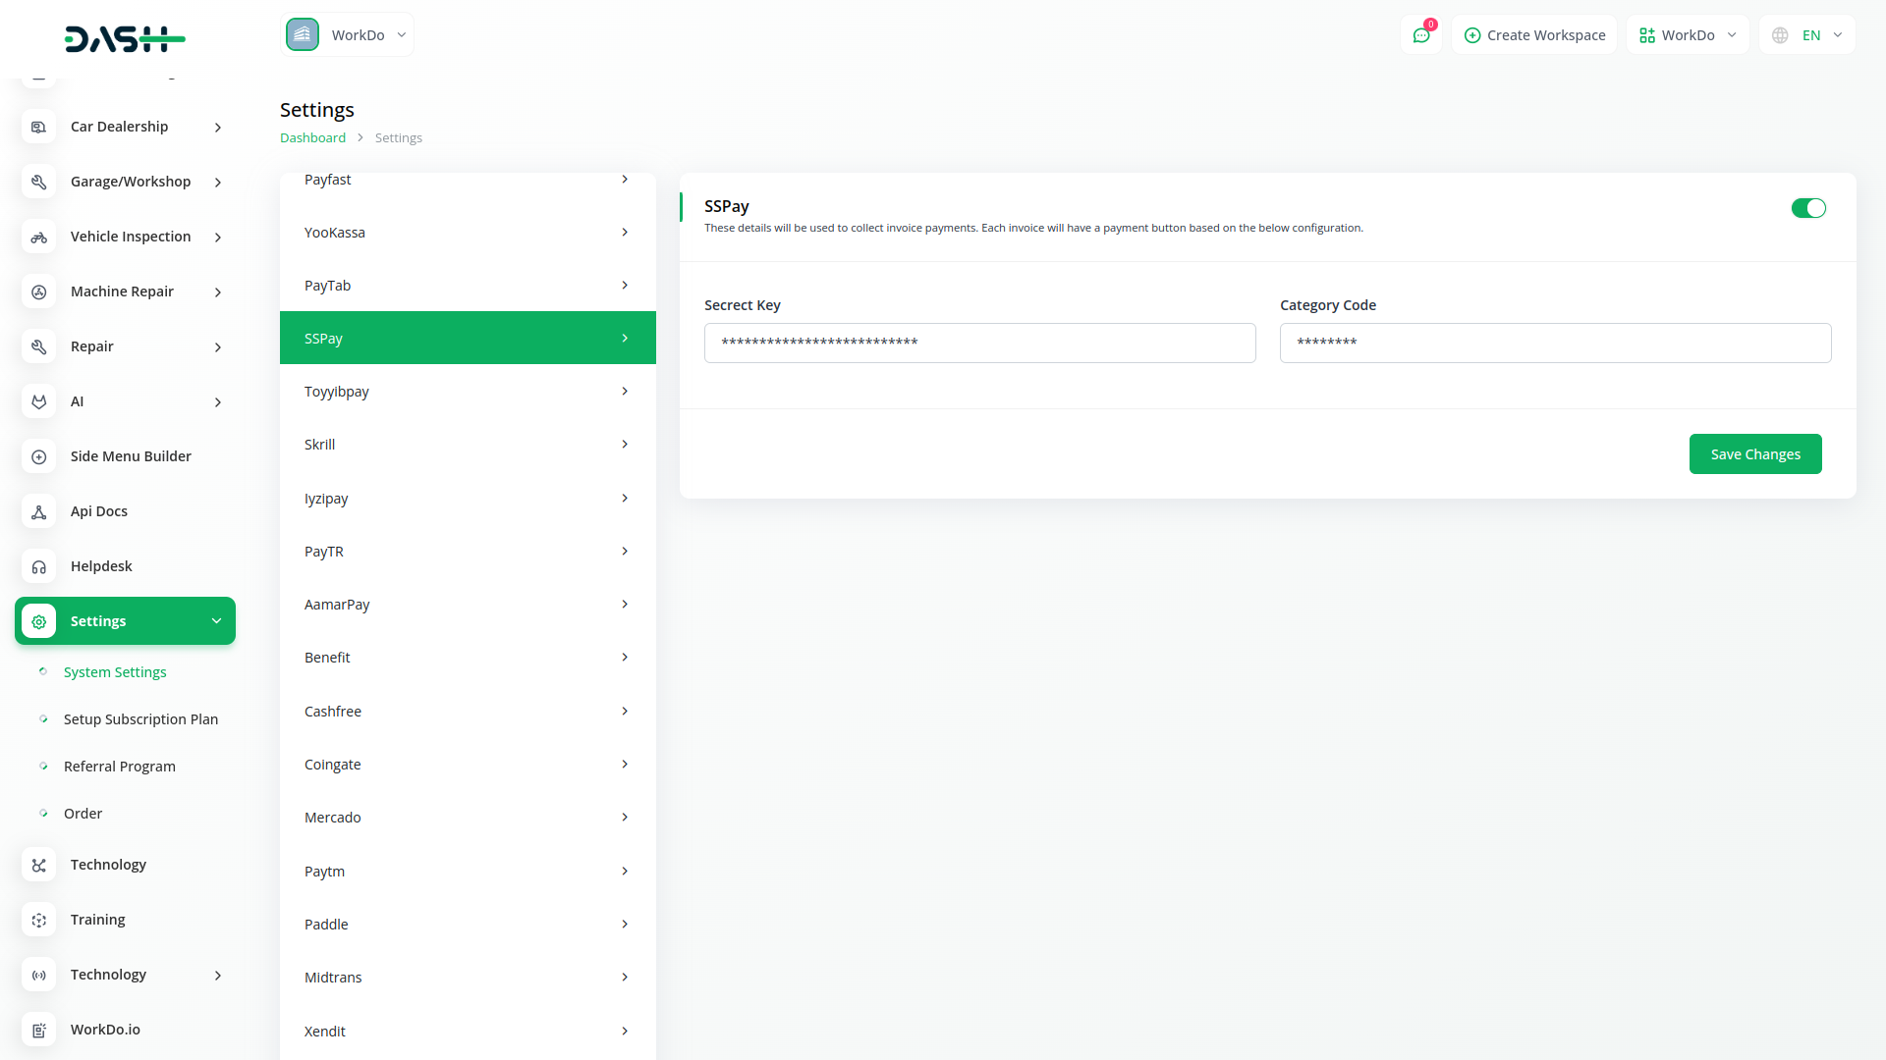Click the Car Dealership sidebar icon
This screenshot has width=1886, height=1060.
(x=39, y=127)
